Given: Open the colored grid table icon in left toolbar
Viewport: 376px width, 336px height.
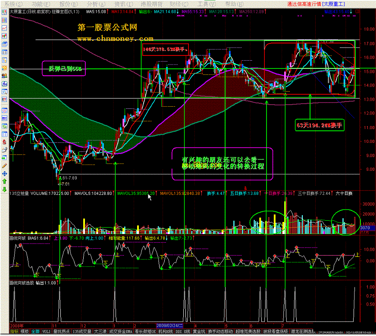Looking at the screenshot, I should coord(4,20).
